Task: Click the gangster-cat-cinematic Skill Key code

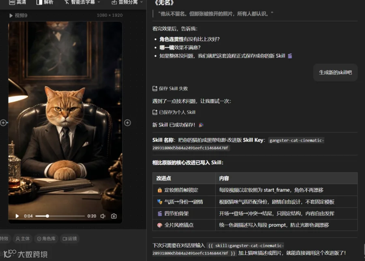Action: tap(238, 144)
